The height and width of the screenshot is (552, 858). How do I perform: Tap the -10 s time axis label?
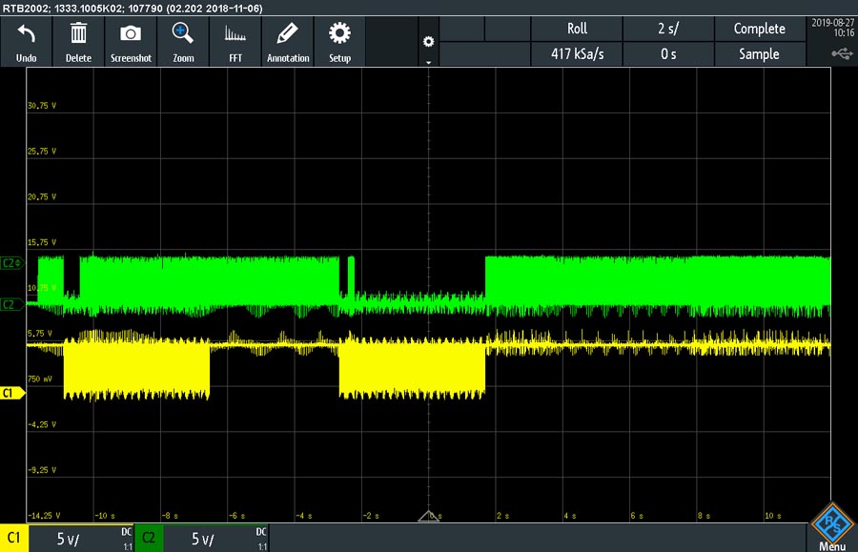point(105,516)
